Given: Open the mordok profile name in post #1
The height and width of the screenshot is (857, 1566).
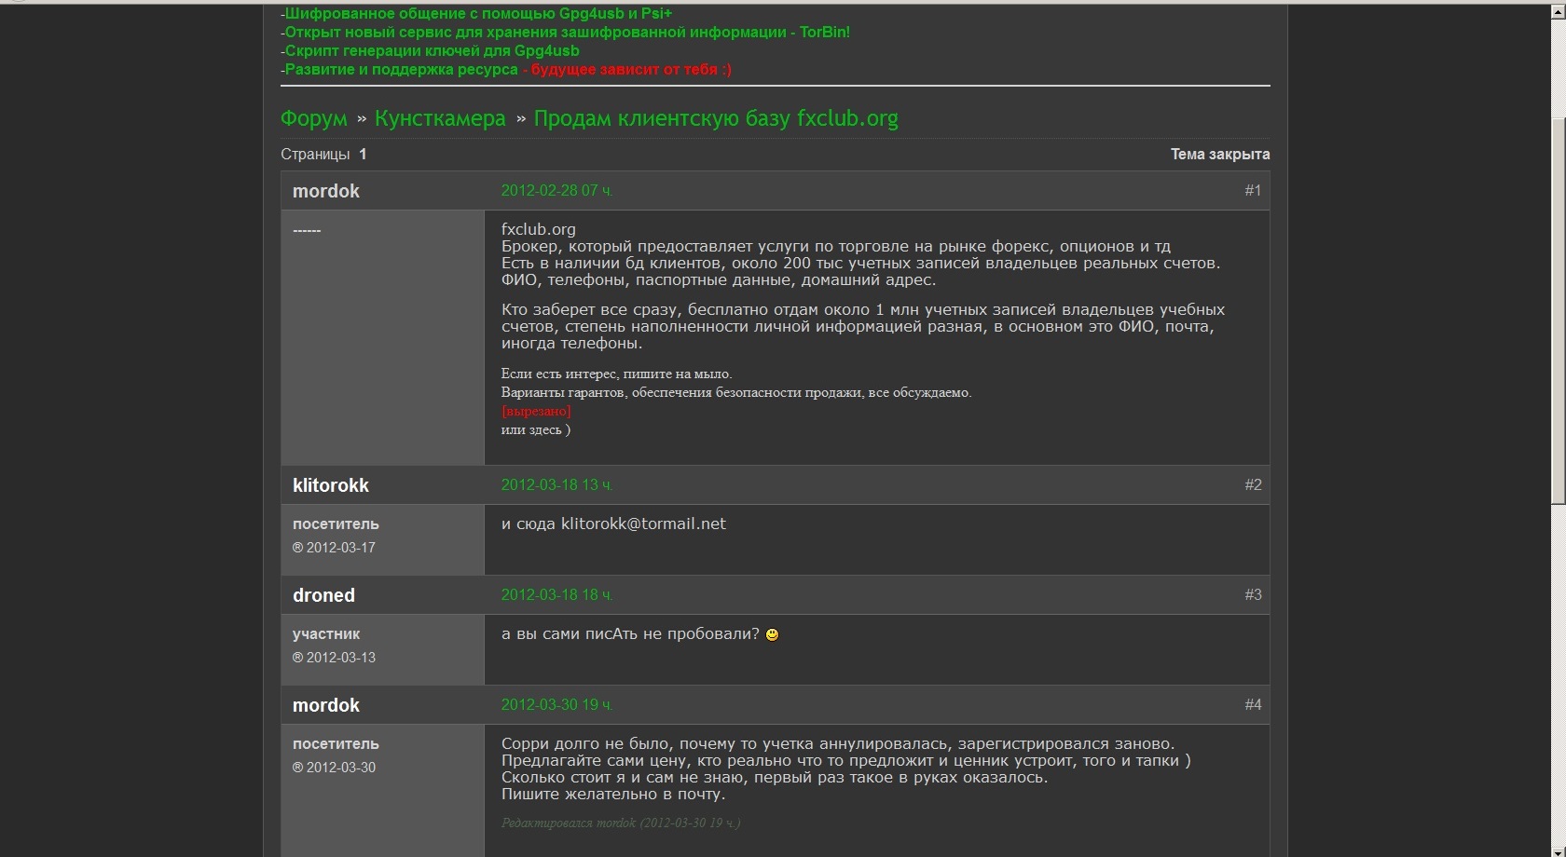Looking at the screenshot, I should coord(326,191).
